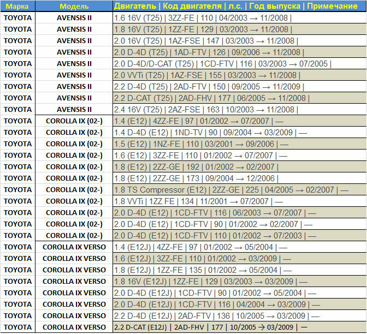
Task: Select '1.8 (E12) | 2ZZ-GE | 192' cell
Action: 240,167
